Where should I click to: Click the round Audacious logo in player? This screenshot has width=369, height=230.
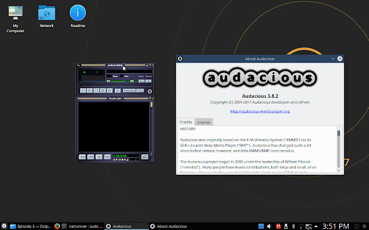pos(150,91)
